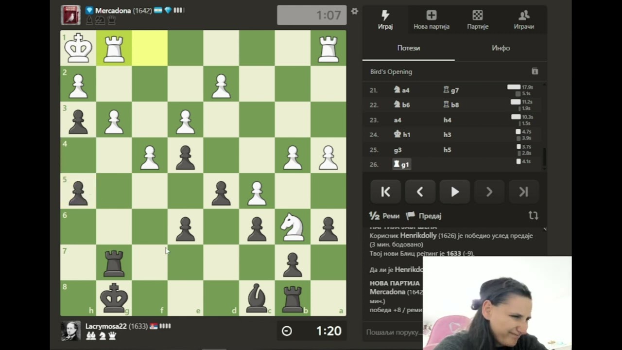Select the black king on g8
This screenshot has width=622, height=350.
(114, 298)
